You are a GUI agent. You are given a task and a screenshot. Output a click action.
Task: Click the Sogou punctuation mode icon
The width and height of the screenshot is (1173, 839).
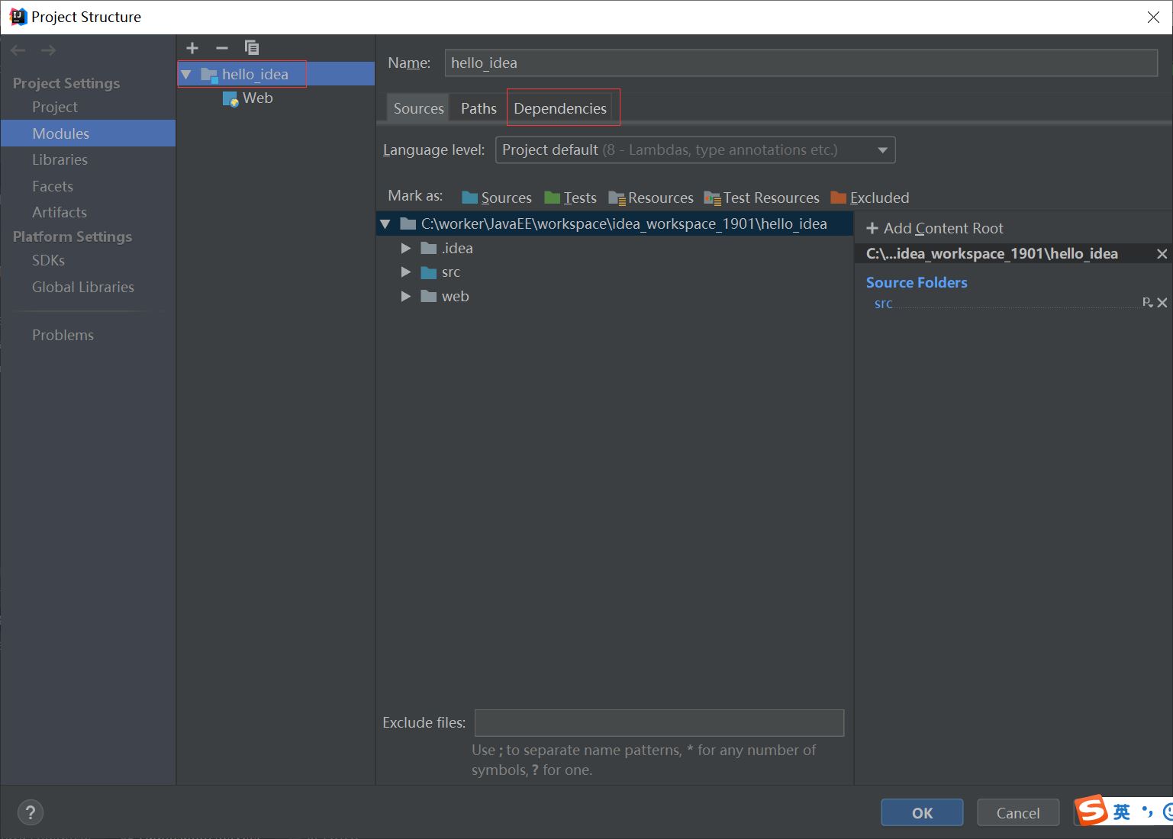[x=1147, y=812]
